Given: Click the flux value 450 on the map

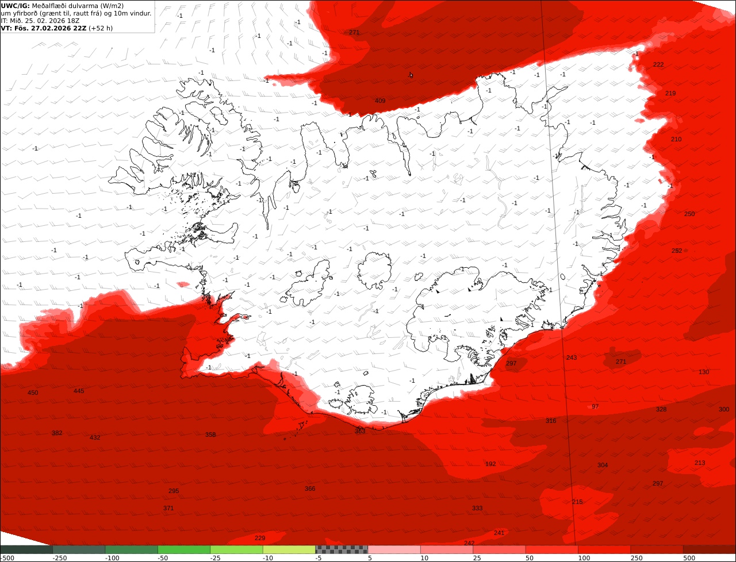Looking at the screenshot, I should [x=33, y=392].
